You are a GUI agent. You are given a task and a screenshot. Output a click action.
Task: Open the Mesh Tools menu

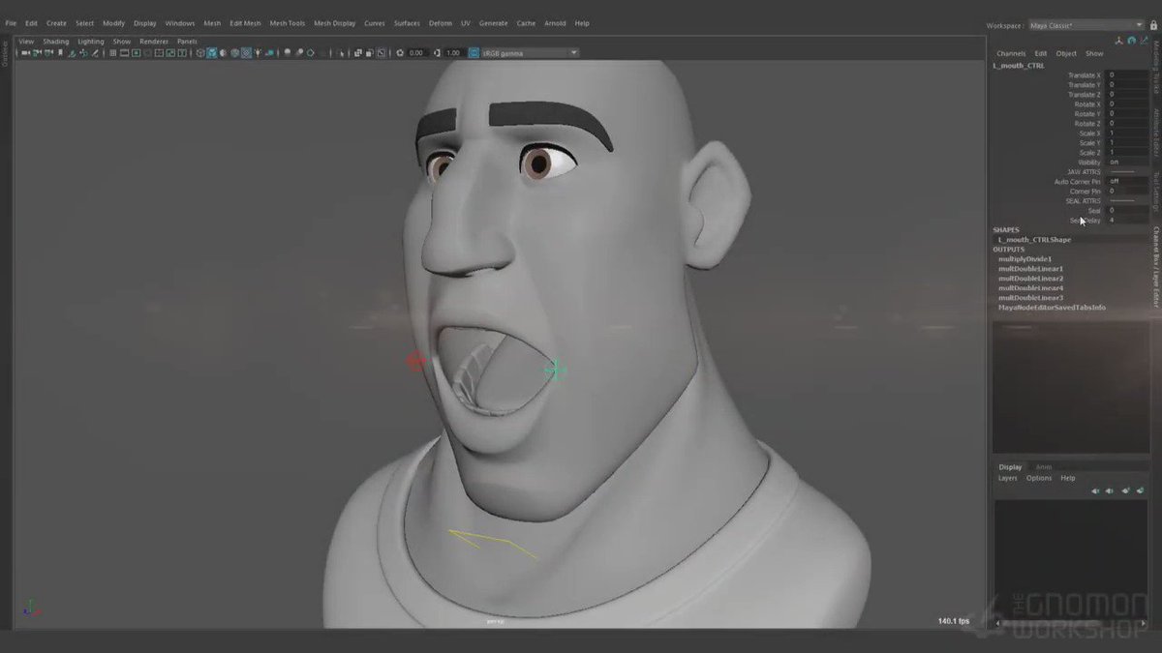tap(288, 23)
